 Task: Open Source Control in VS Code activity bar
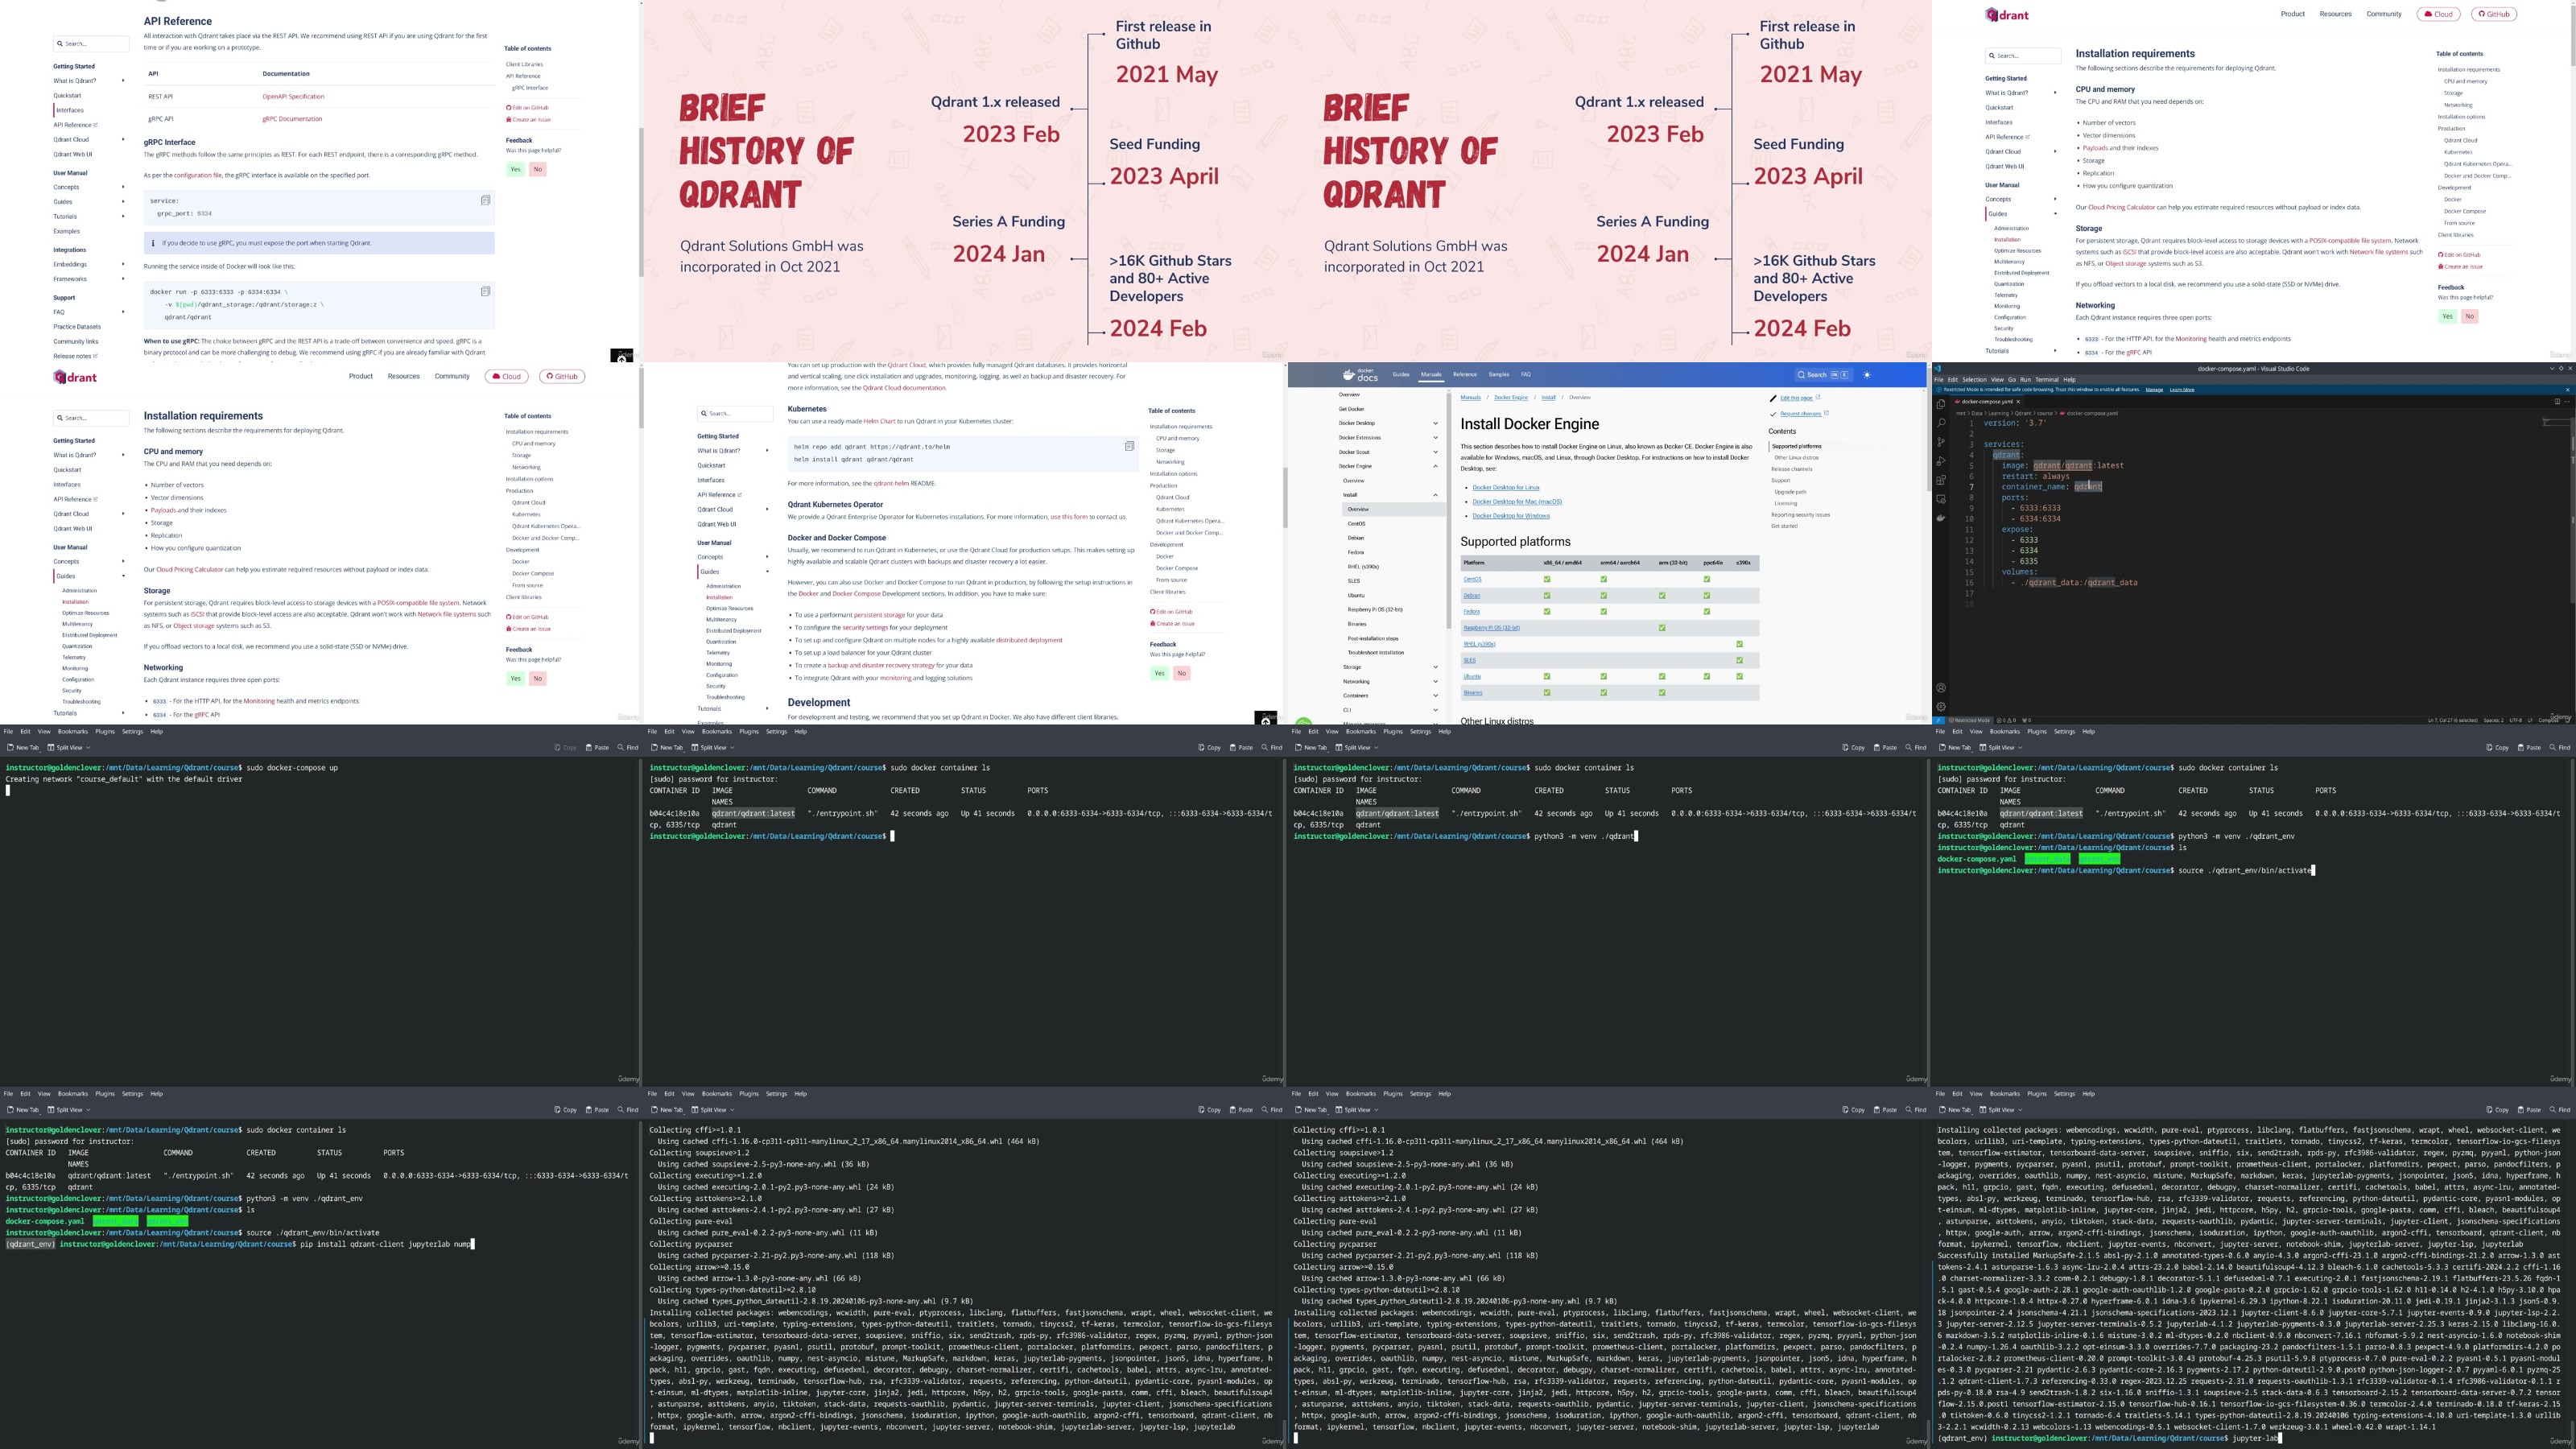1941,442
